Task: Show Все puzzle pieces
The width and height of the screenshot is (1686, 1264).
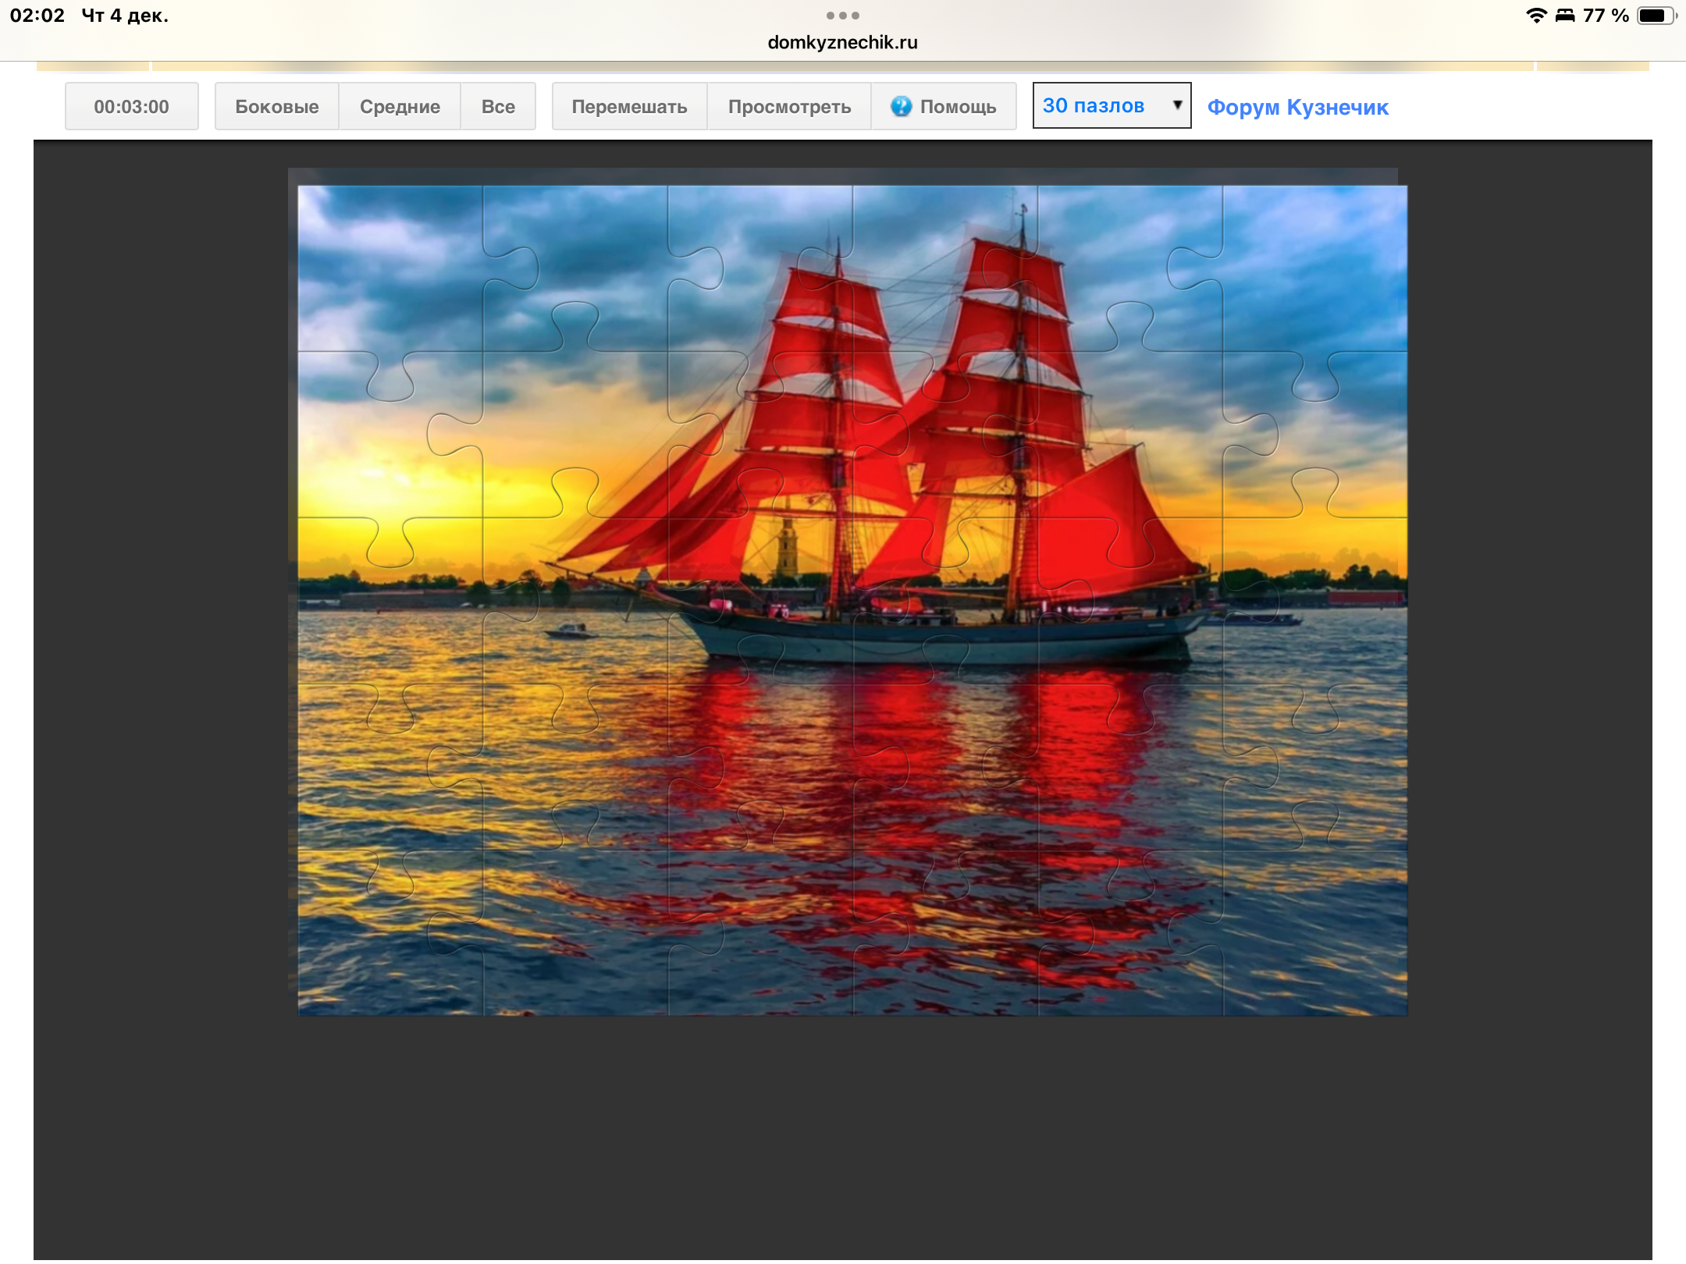Action: [498, 106]
